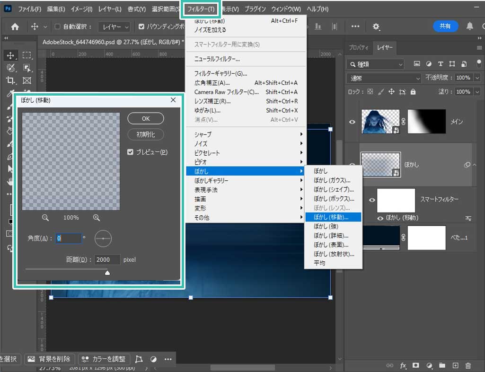Click the zoom in magnifier in blur dialog
Screen dimensions: 485x372
click(x=97, y=218)
